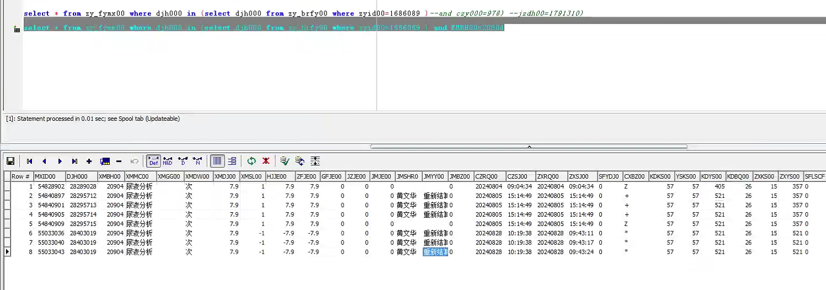The width and height of the screenshot is (826, 290).
Task: Toggle grid view display mode
Action: (x=217, y=161)
